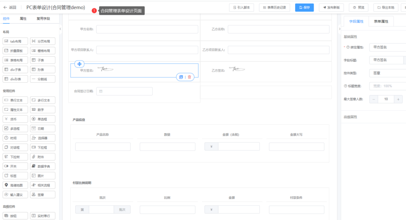Click the move handle on 甲方签名 field
Viewport: 406px width, 220px height.
[79, 64]
